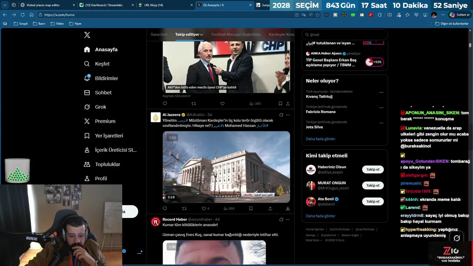Open Keşfet search page
Screen dimensions: 473x266
point(97,64)
